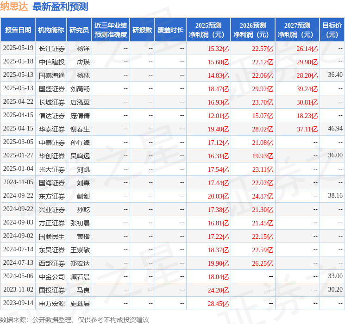Screen dimensions: 345x324
Task: Click the date 2025-03-05
Action: click(18, 142)
